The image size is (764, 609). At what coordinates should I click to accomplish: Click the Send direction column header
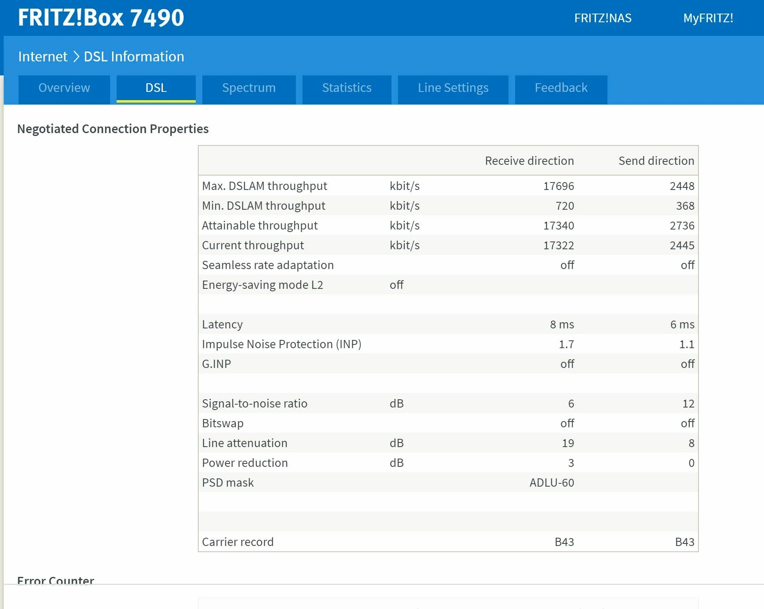tap(656, 161)
